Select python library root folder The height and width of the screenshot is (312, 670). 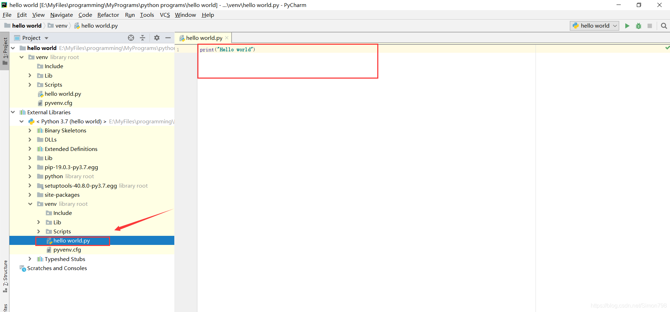tap(92, 176)
